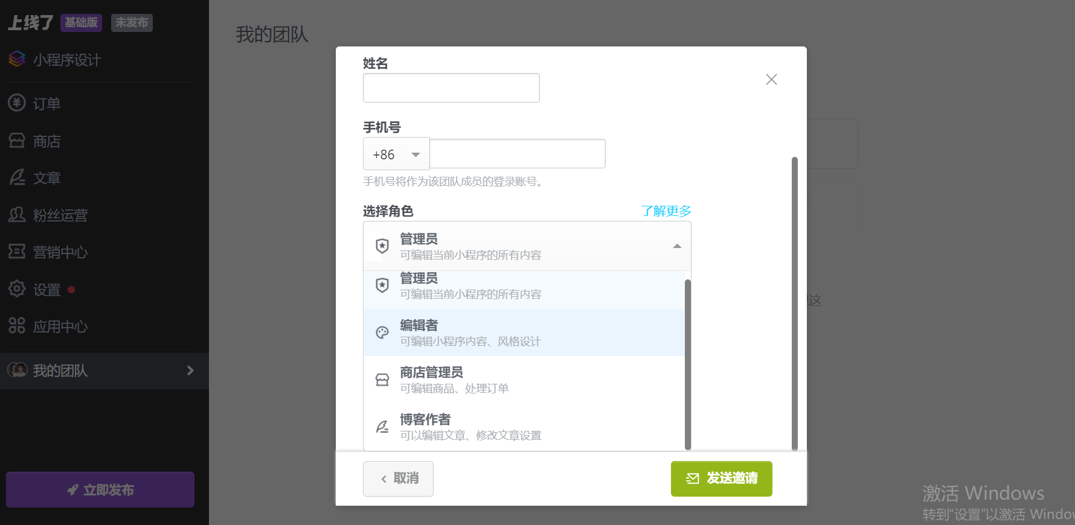Click the 应用中心 (app center) grid icon
Viewport: 1075px width, 525px height.
click(x=17, y=326)
